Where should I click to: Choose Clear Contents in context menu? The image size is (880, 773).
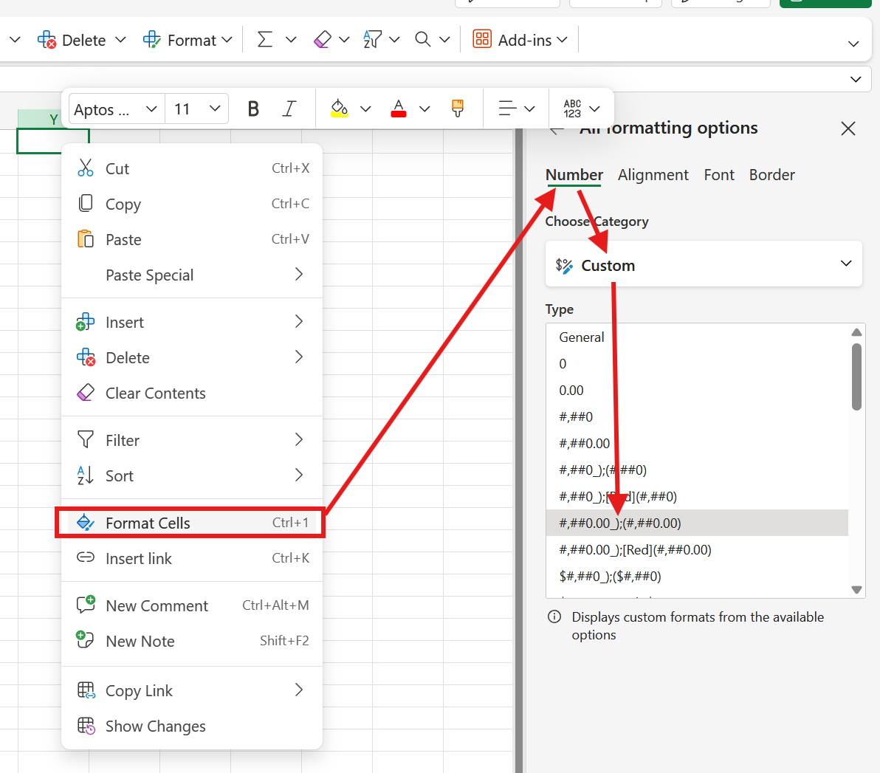[x=155, y=394]
